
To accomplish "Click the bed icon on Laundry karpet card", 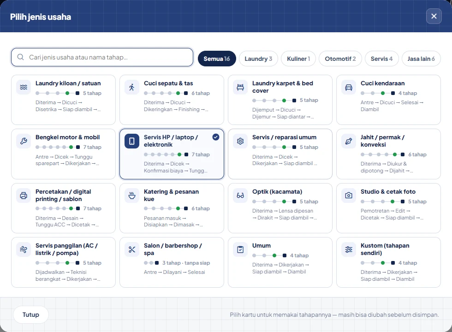I will pyautogui.click(x=240, y=87).
